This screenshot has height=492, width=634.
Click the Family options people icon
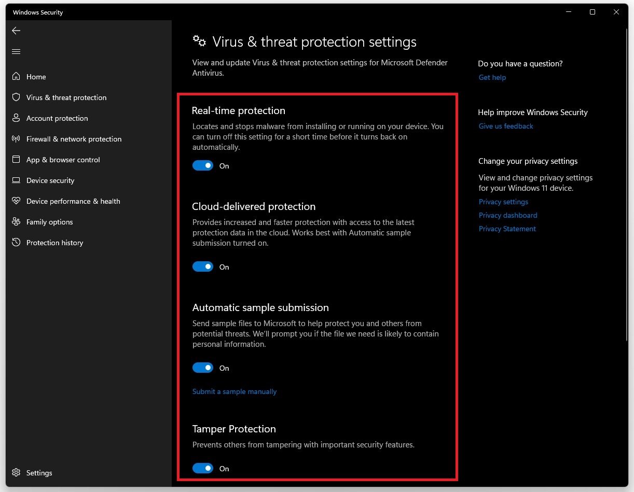coord(16,222)
